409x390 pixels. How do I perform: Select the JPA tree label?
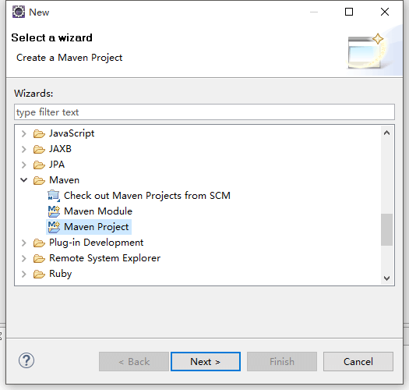pyautogui.click(x=57, y=165)
